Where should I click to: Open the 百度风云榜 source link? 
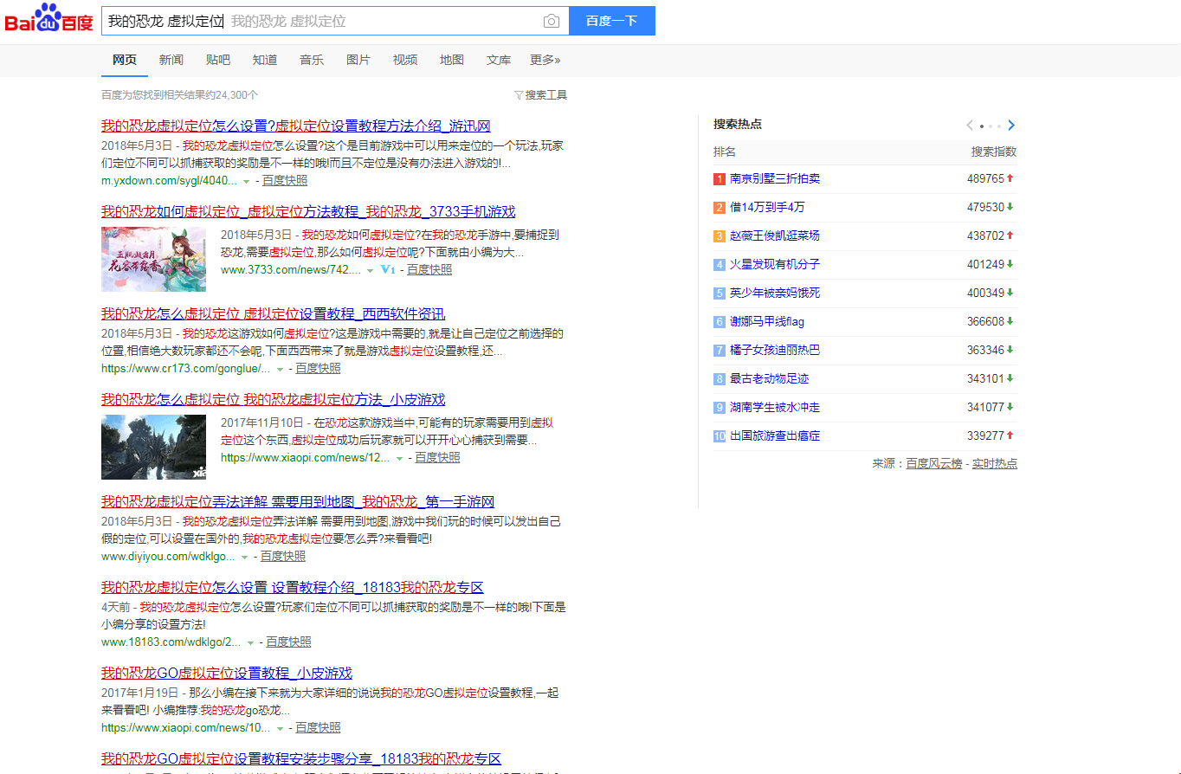tap(933, 464)
